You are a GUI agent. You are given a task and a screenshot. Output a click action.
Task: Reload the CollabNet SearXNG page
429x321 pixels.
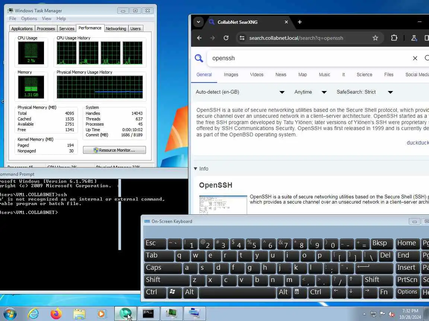pos(226,38)
